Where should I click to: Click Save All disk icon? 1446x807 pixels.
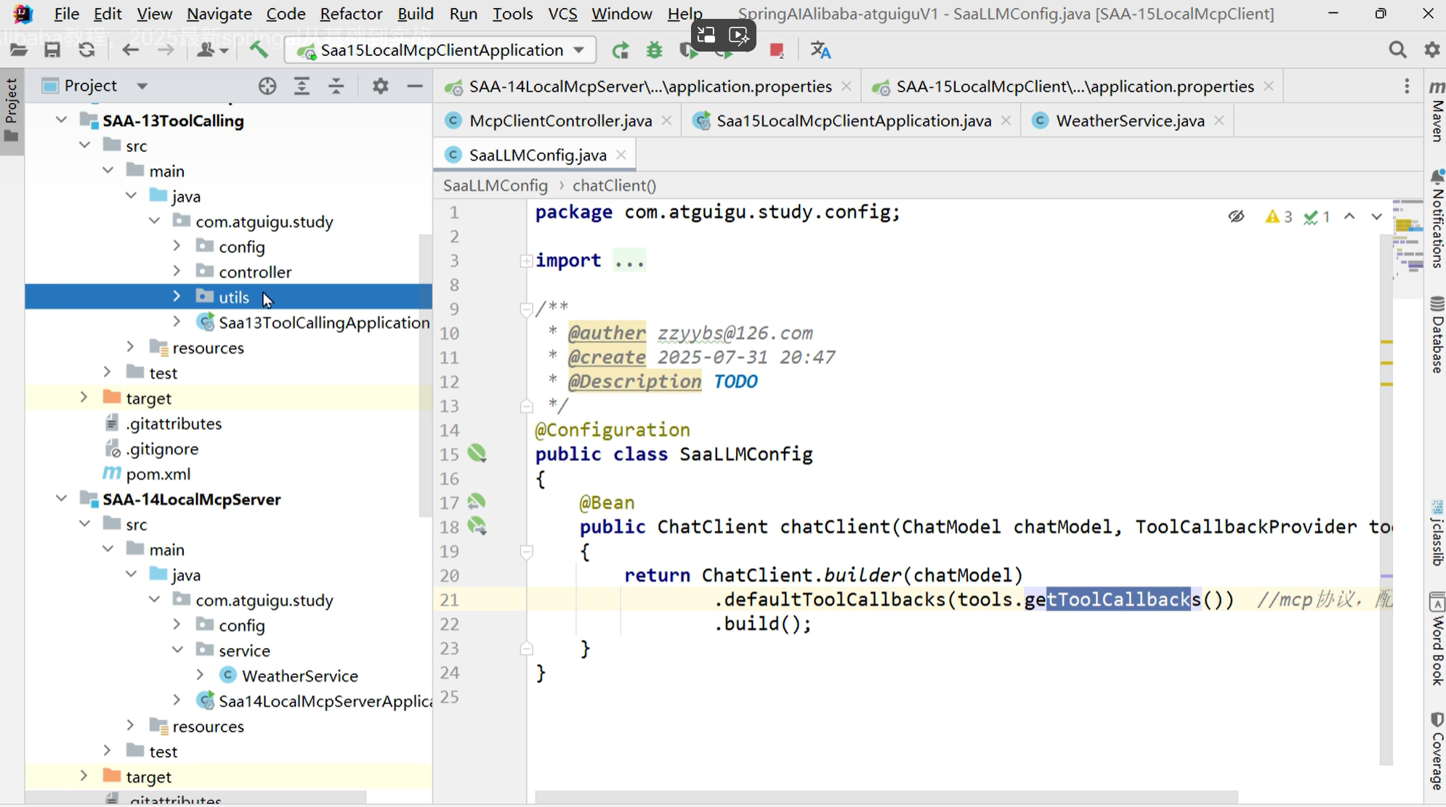click(x=52, y=49)
